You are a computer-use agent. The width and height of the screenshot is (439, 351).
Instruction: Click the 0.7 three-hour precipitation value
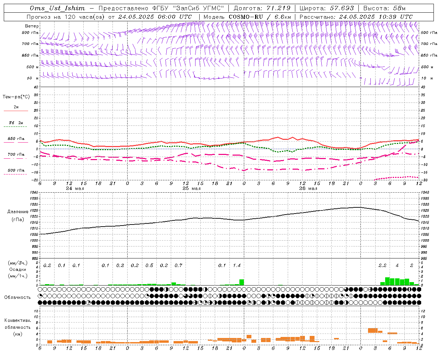[x=178, y=265]
